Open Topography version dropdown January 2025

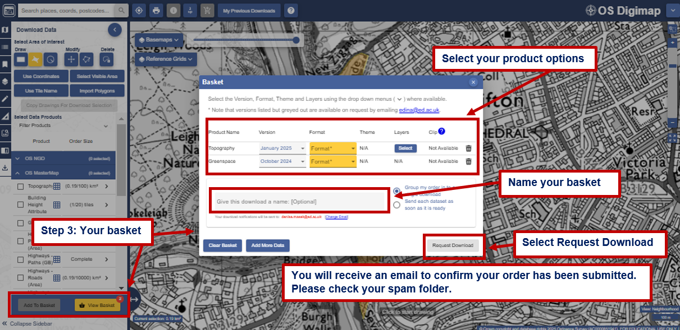(282, 148)
